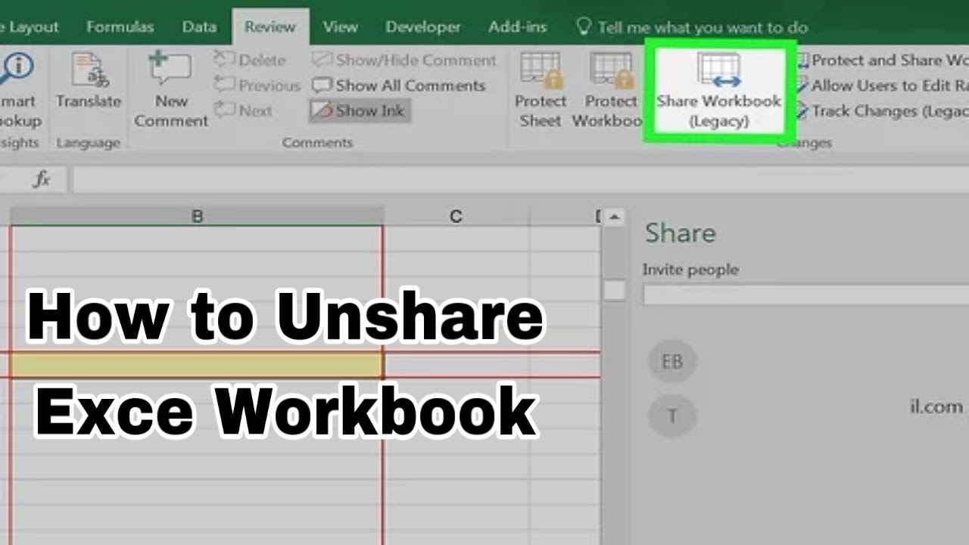Go to the Next comment

(x=243, y=111)
